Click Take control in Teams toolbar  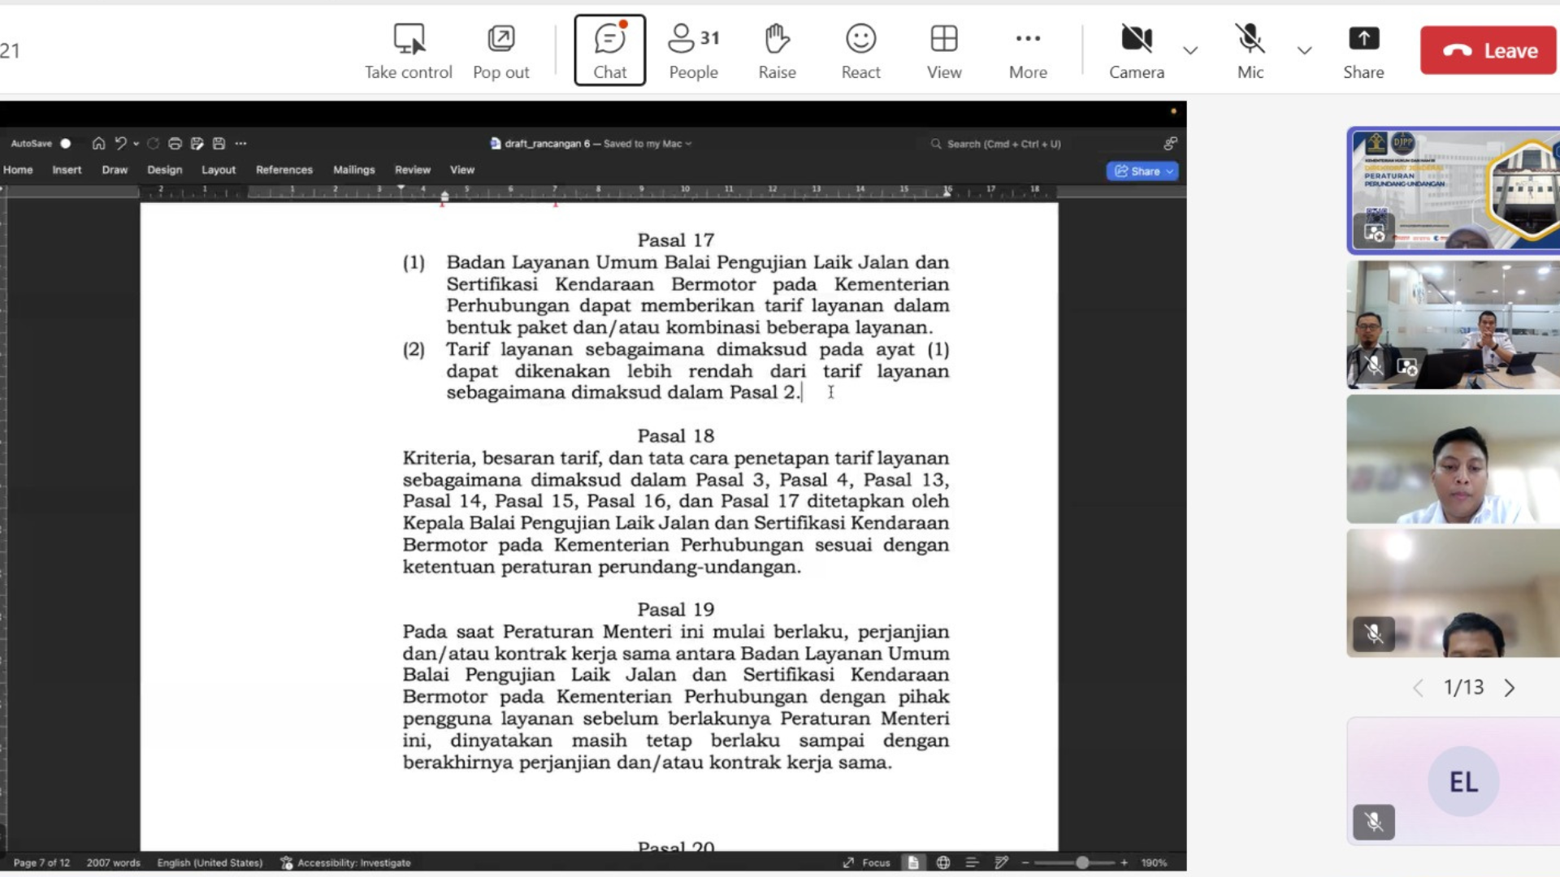[x=408, y=51]
